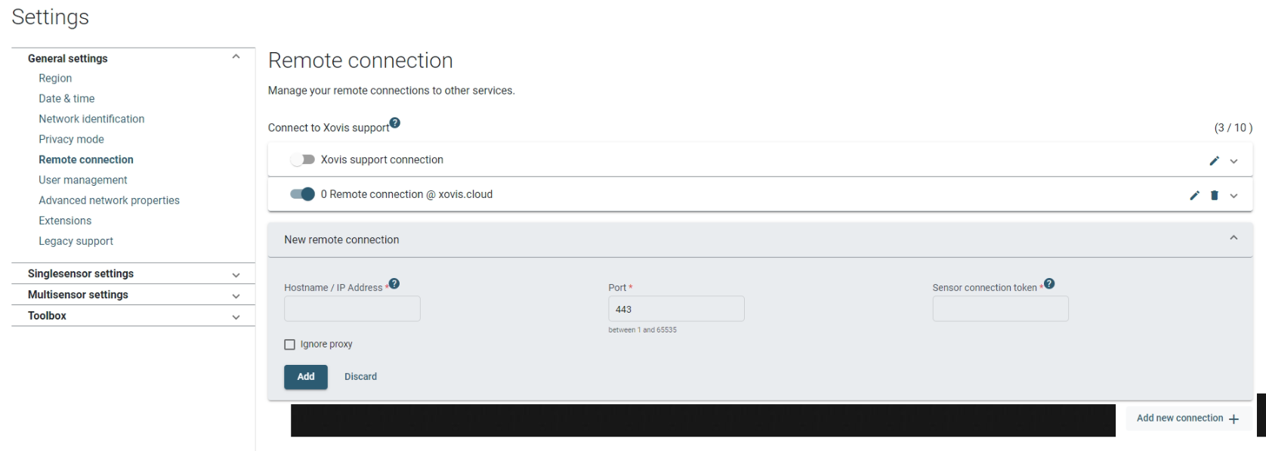
Task: Open Extensions settings
Action: [x=65, y=221]
